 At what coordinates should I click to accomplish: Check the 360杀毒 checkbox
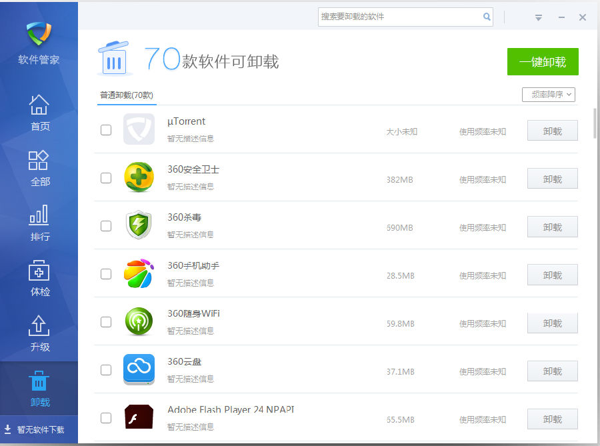(x=106, y=226)
